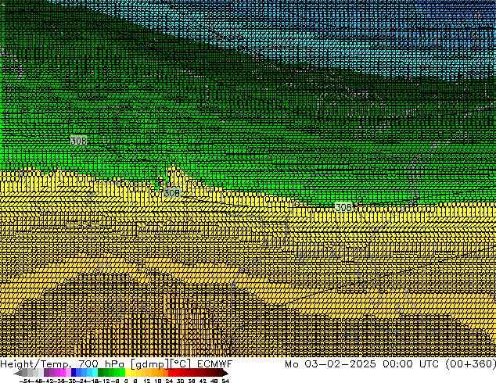Select the dark blue swatch in the legend
Screen dimensions: 496x383
[75, 373]
